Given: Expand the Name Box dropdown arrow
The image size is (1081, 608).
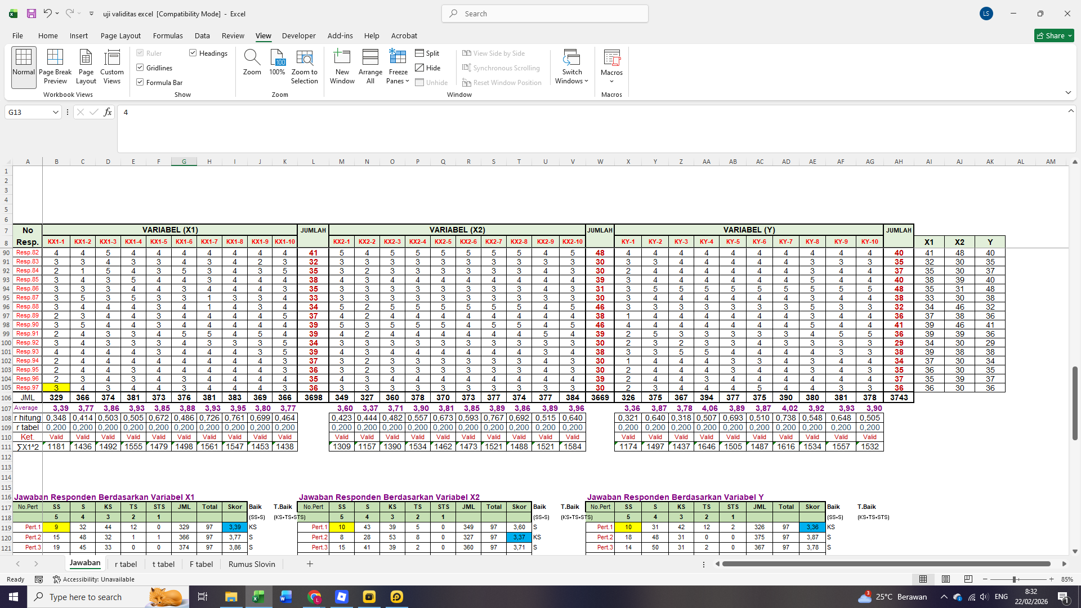Looking at the screenshot, I should coord(55,113).
